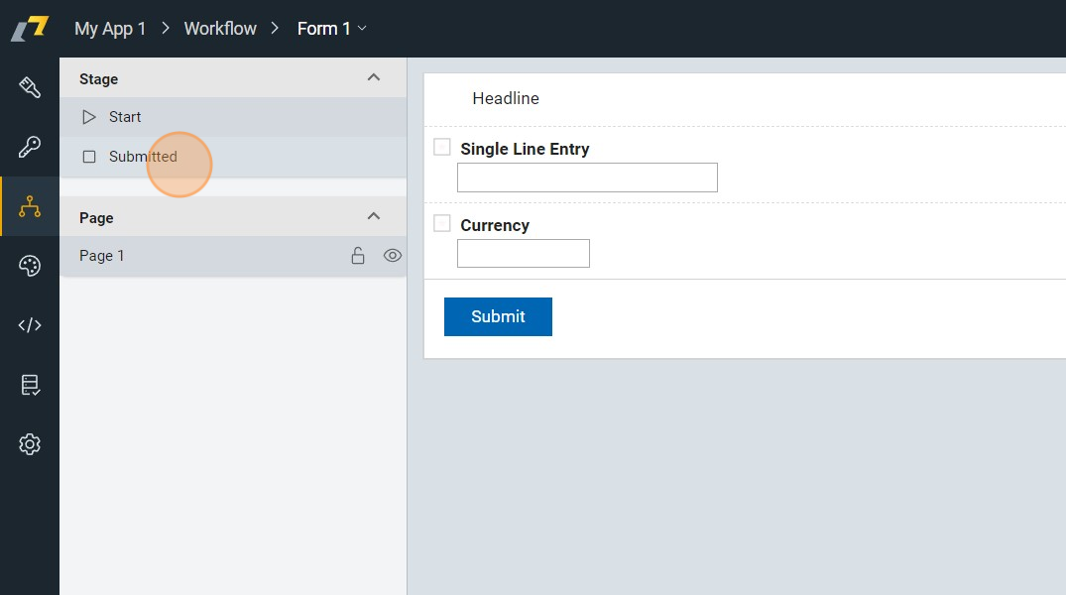The height and width of the screenshot is (595, 1066).
Task: Check the Single Line Entry checkbox
Action: (442, 148)
